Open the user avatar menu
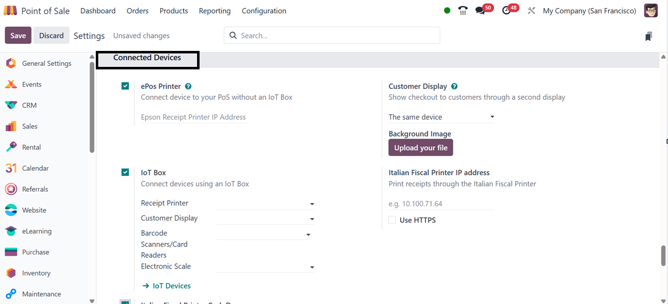This screenshot has width=668, height=304. click(x=651, y=10)
